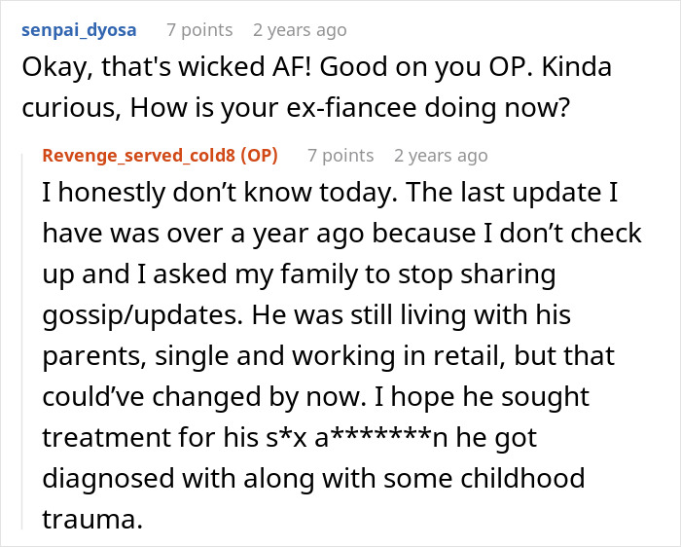Open Revenge_served_cold8 (OP) profile
The image size is (681, 547).
pyautogui.click(x=160, y=155)
